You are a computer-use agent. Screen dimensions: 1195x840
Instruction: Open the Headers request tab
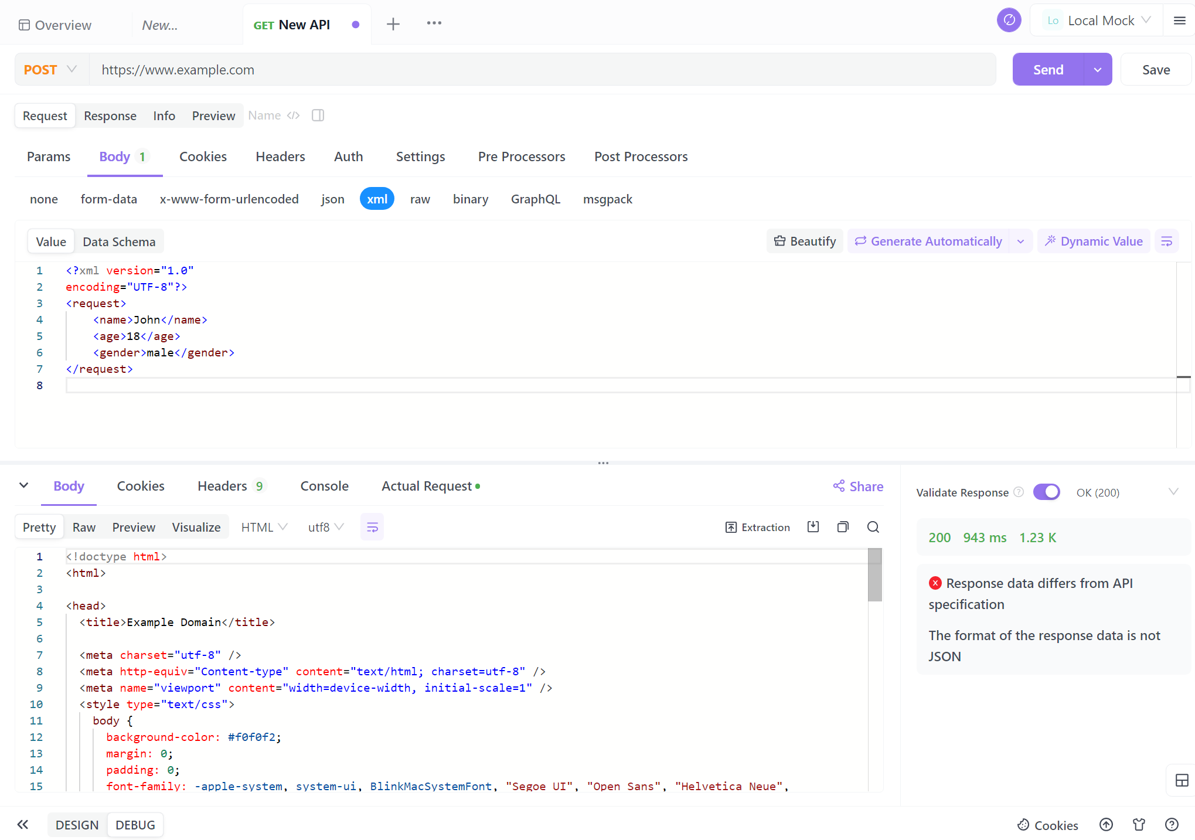[x=280, y=157]
